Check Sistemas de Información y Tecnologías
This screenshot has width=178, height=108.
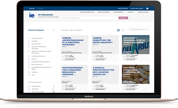[x=29, y=47]
